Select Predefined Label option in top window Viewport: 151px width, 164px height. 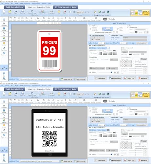[109, 35]
